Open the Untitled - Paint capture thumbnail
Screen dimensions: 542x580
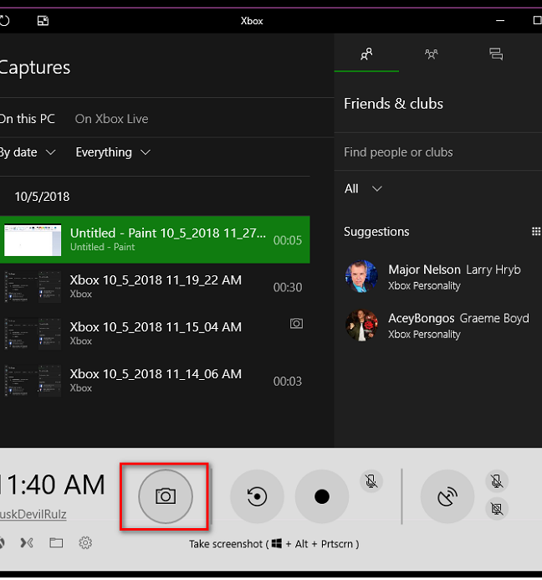33,239
